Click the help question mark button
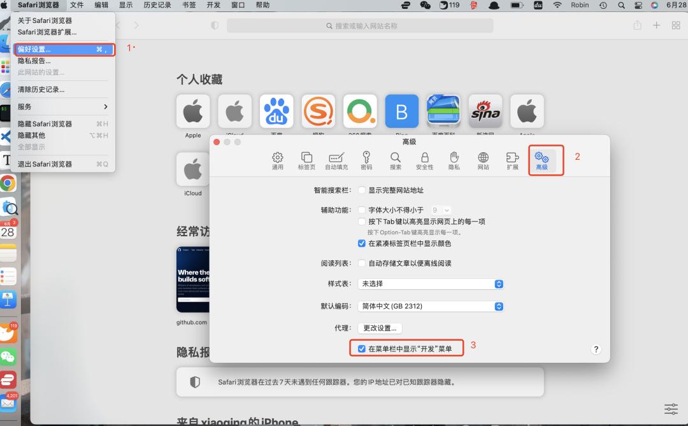The image size is (688, 426). 596,348
